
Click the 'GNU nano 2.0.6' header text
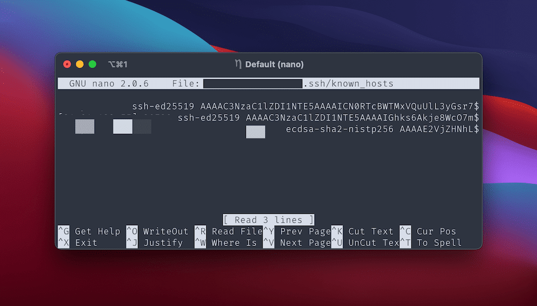coord(109,84)
